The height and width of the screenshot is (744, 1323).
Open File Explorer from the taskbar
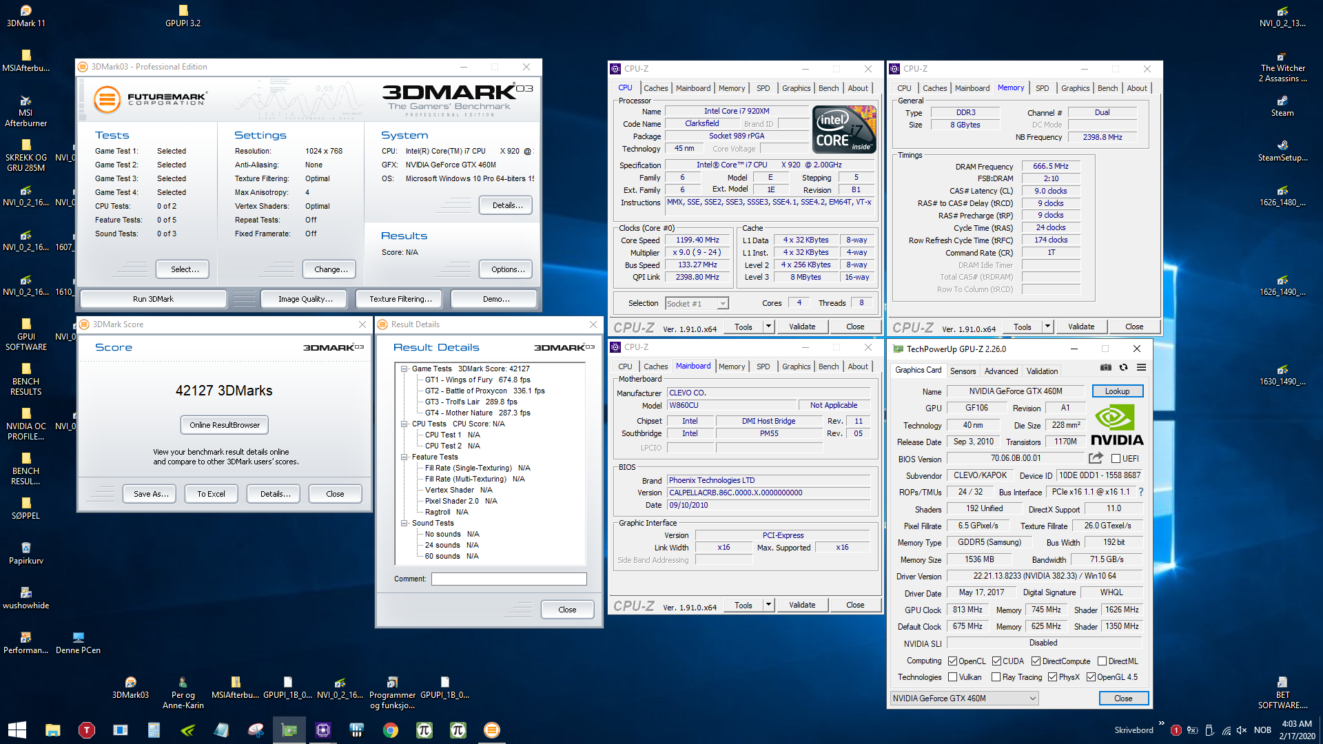click(53, 730)
